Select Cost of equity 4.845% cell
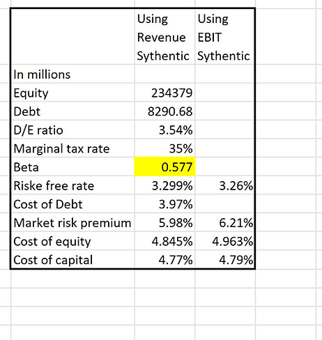This screenshot has height=340, width=322. [x=164, y=241]
